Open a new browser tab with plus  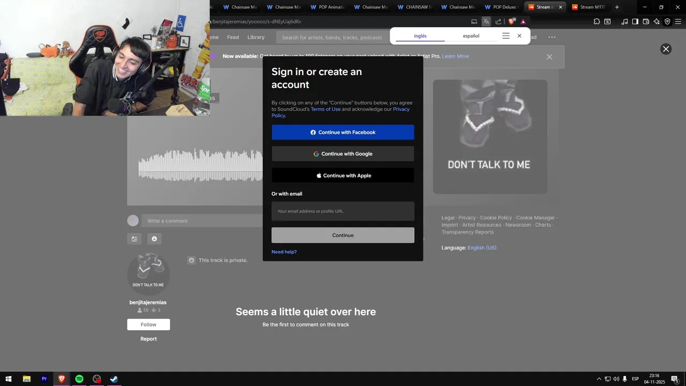tap(617, 7)
